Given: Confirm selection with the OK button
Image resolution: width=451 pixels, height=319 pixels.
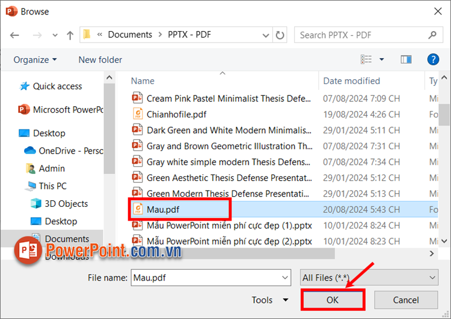Looking at the screenshot, I should pyautogui.click(x=333, y=300).
